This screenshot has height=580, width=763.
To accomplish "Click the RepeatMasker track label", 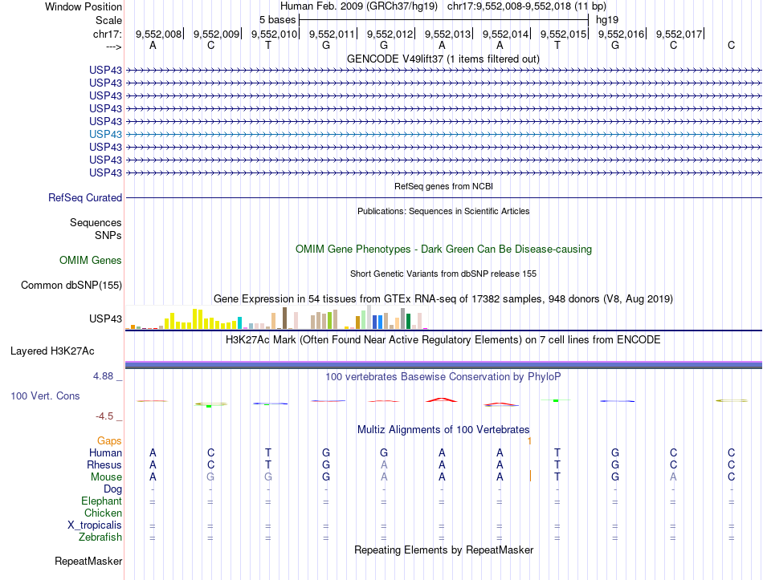I will 88,561.
